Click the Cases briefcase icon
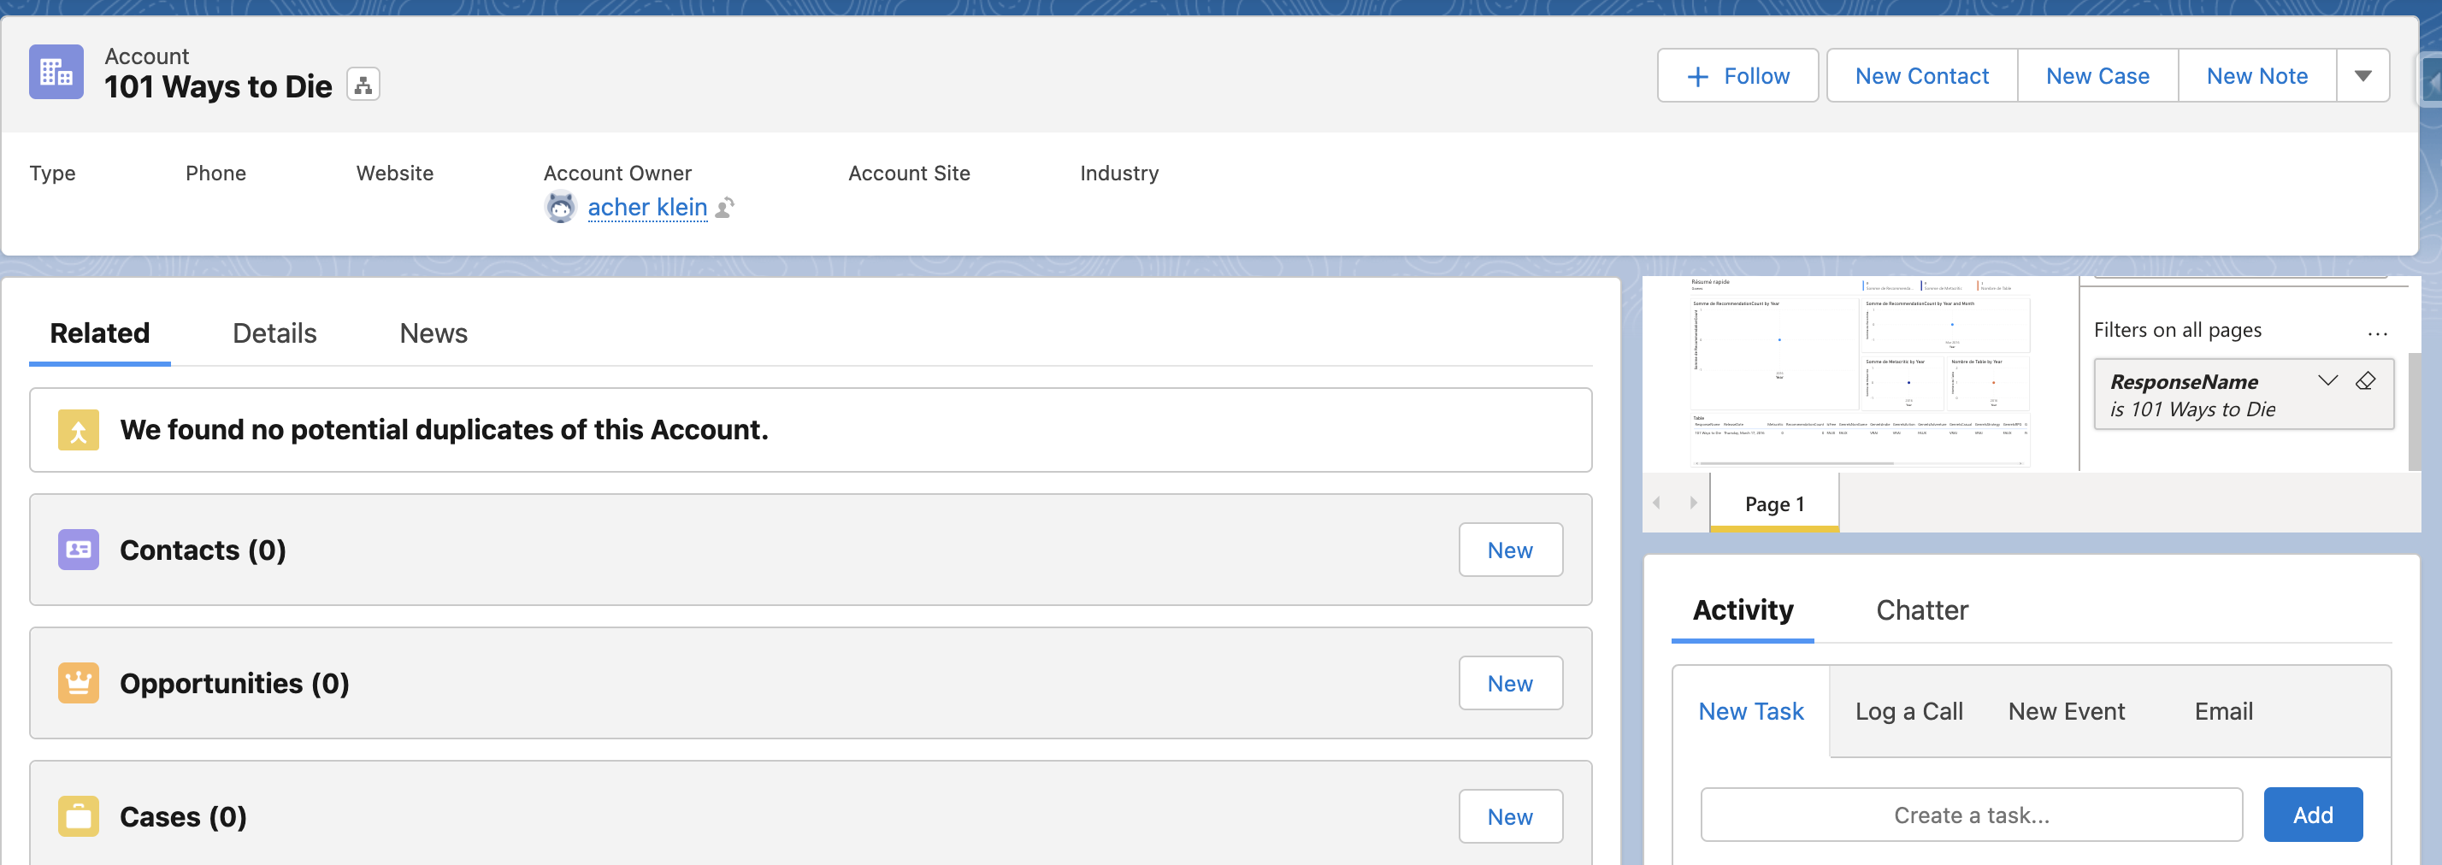 pos(78,816)
